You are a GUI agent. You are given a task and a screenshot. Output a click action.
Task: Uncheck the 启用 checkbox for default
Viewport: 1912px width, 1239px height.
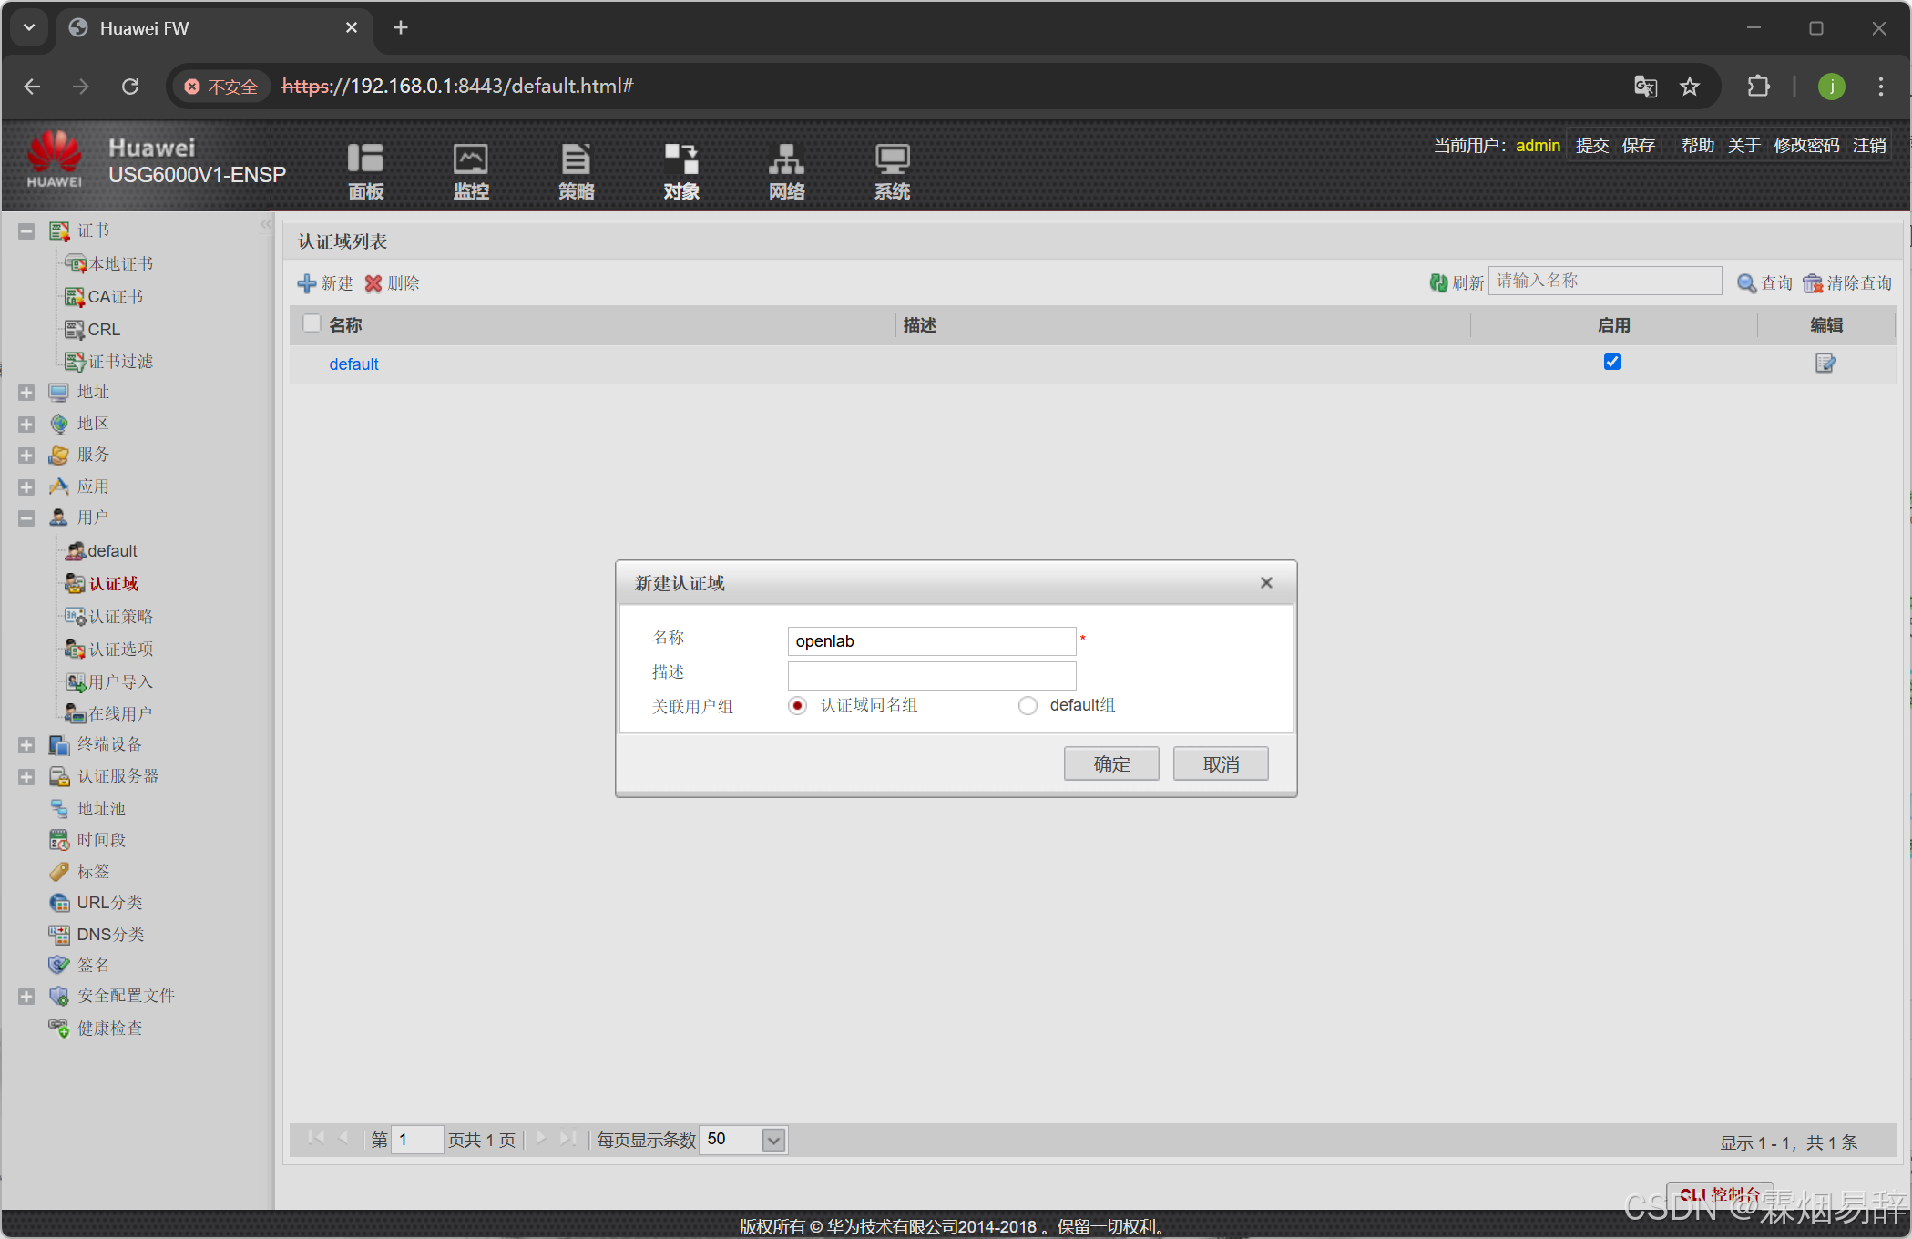pos(1612,362)
